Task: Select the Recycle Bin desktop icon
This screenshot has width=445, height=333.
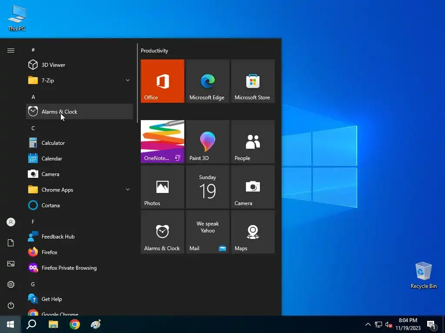Action: (x=423, y=275)
